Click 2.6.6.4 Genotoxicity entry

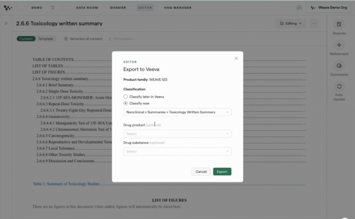click(53, 116)
